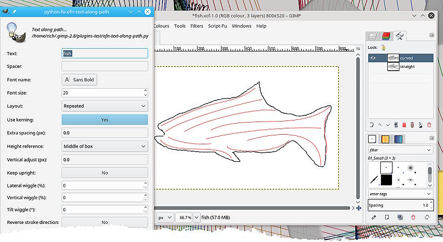
Task: Click the delete path trash icon
Action: click(429, 125)
